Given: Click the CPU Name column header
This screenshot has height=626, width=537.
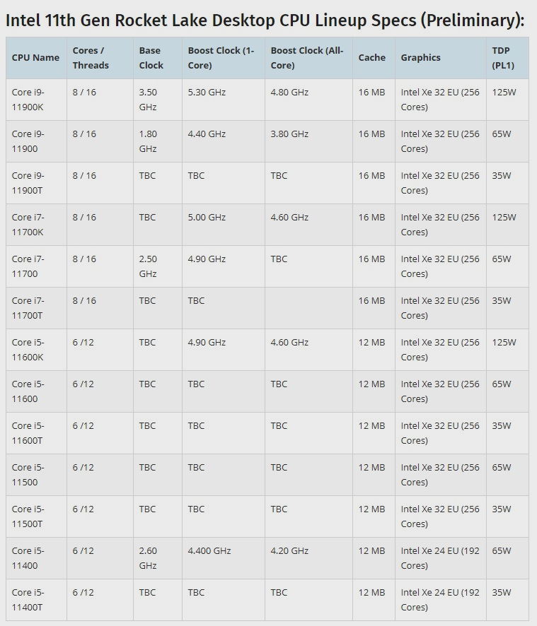Looking at the screenshot, I should click(x=35, y=58).
